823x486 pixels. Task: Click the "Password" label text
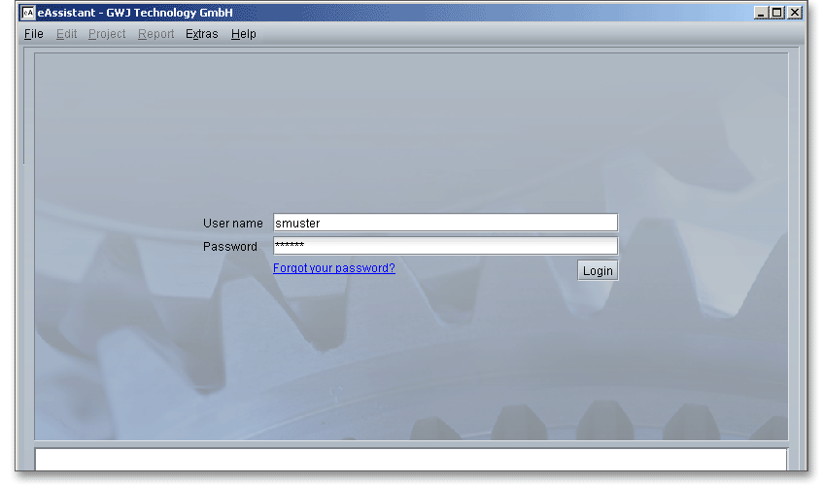coord(229,247)
